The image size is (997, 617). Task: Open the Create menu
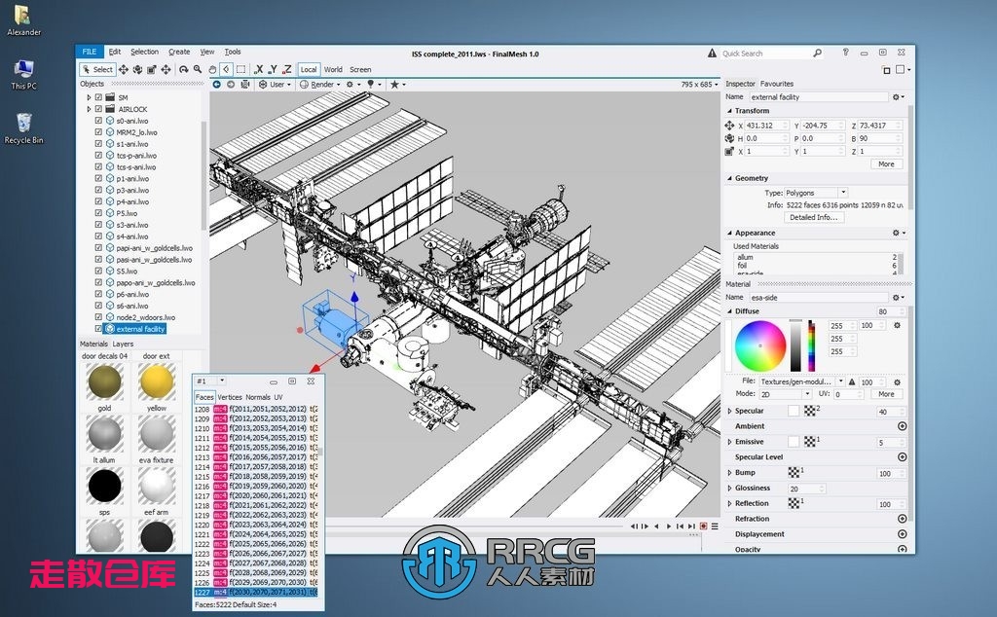[179, 52]
